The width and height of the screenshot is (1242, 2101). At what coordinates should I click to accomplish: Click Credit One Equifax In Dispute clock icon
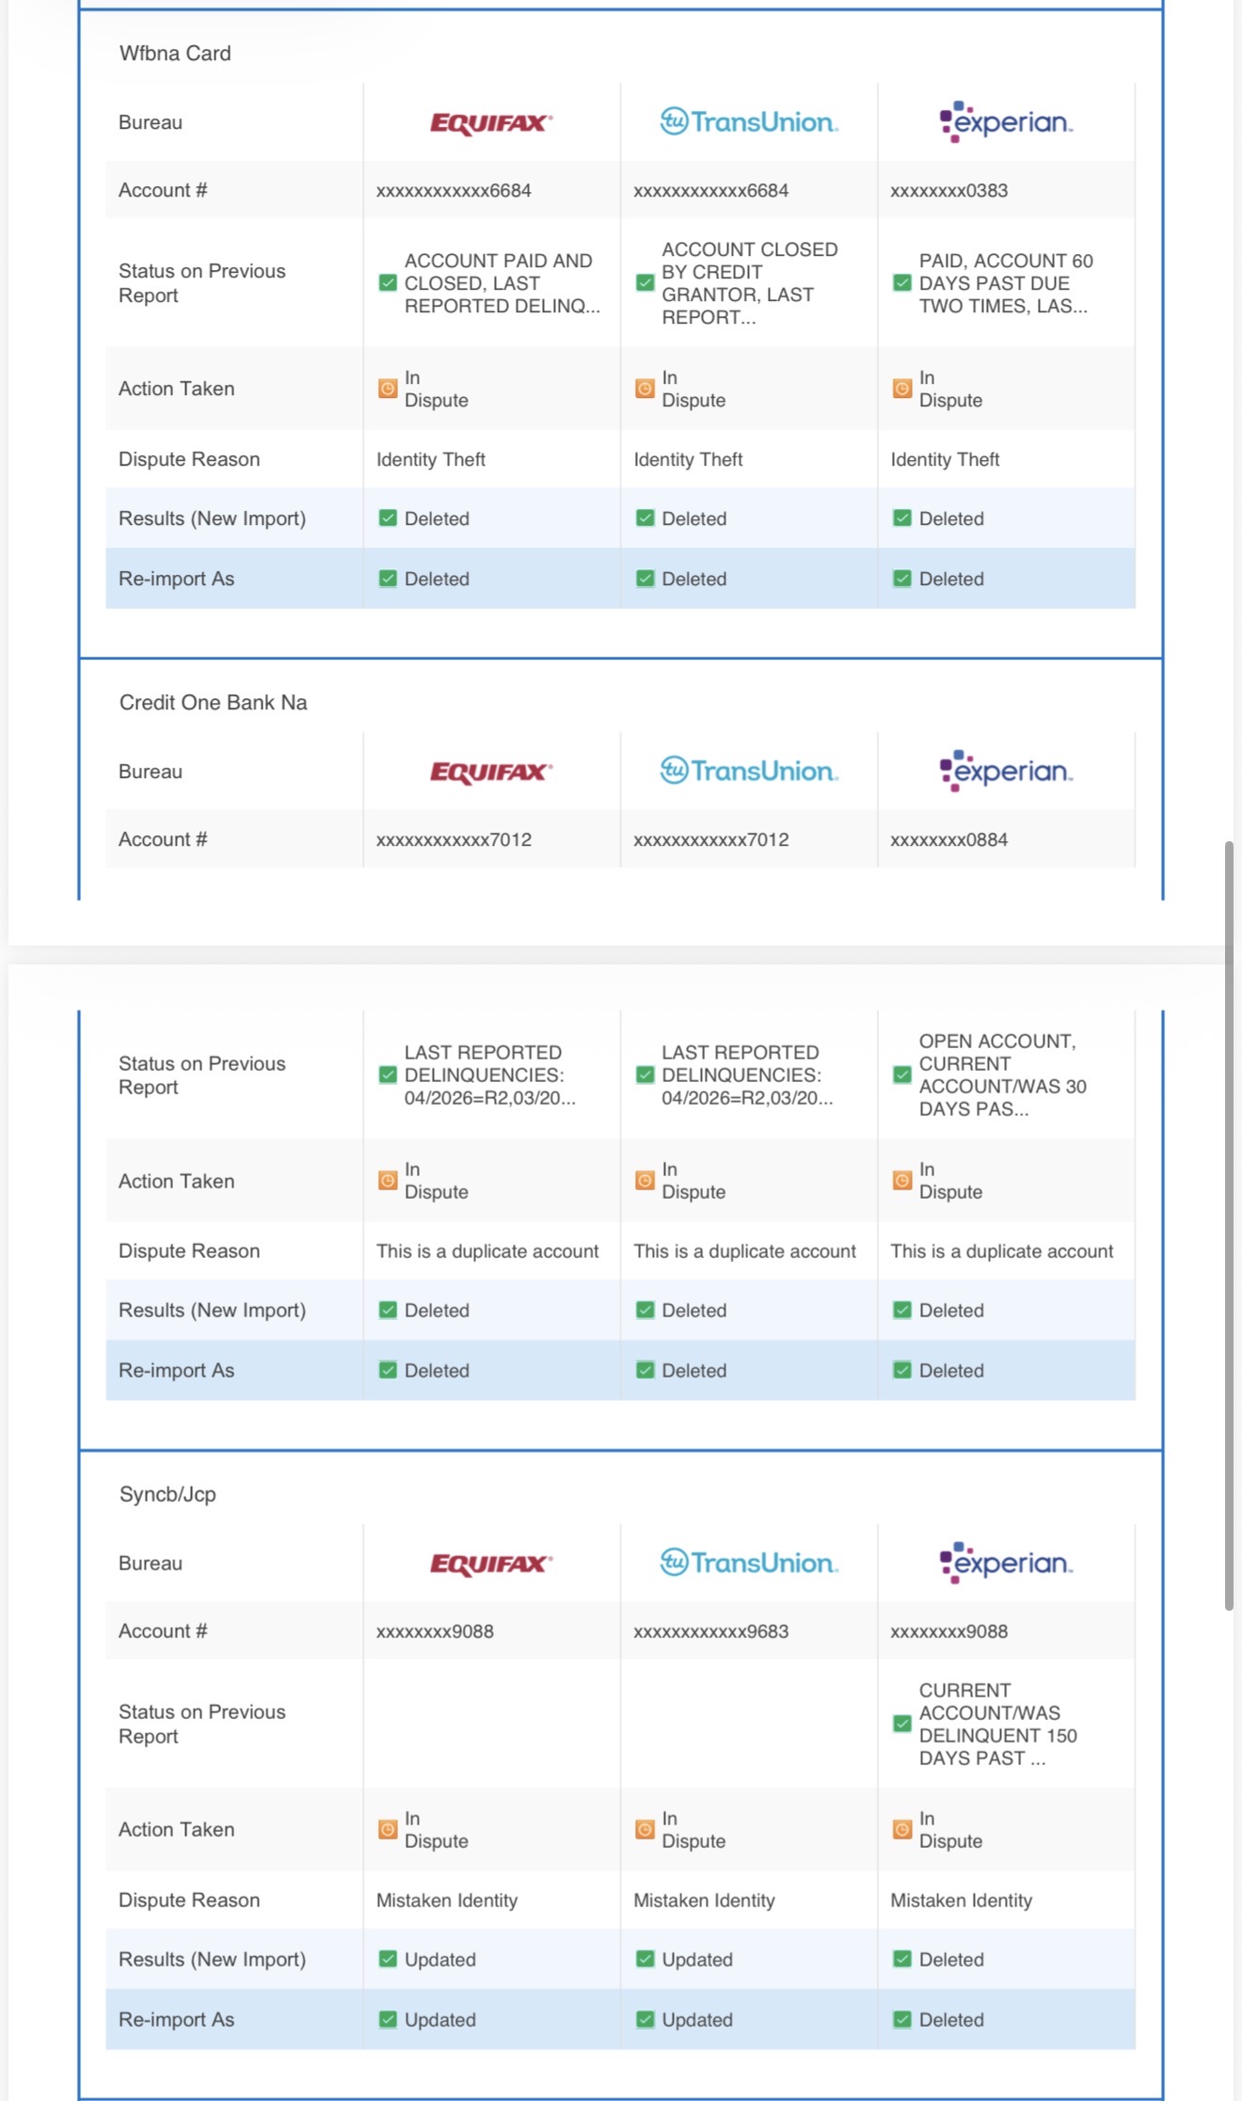coord(388,1180)
